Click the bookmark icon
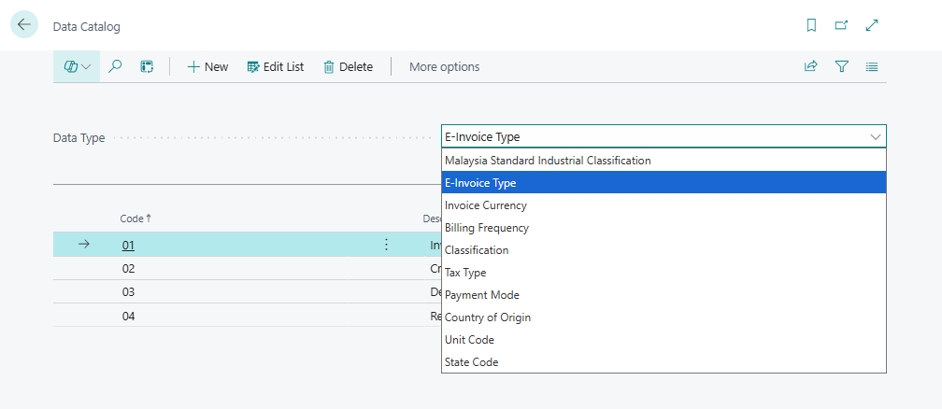 (x=811, y=26)
